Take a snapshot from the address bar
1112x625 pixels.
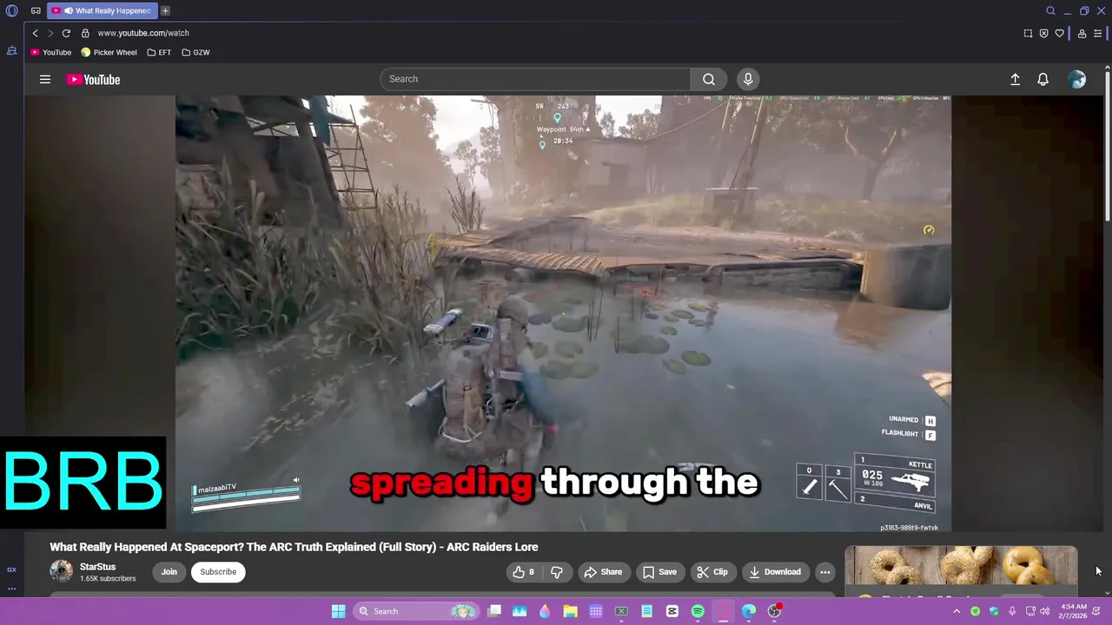1028,33
